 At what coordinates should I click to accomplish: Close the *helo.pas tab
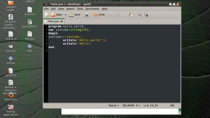[61, 21]
